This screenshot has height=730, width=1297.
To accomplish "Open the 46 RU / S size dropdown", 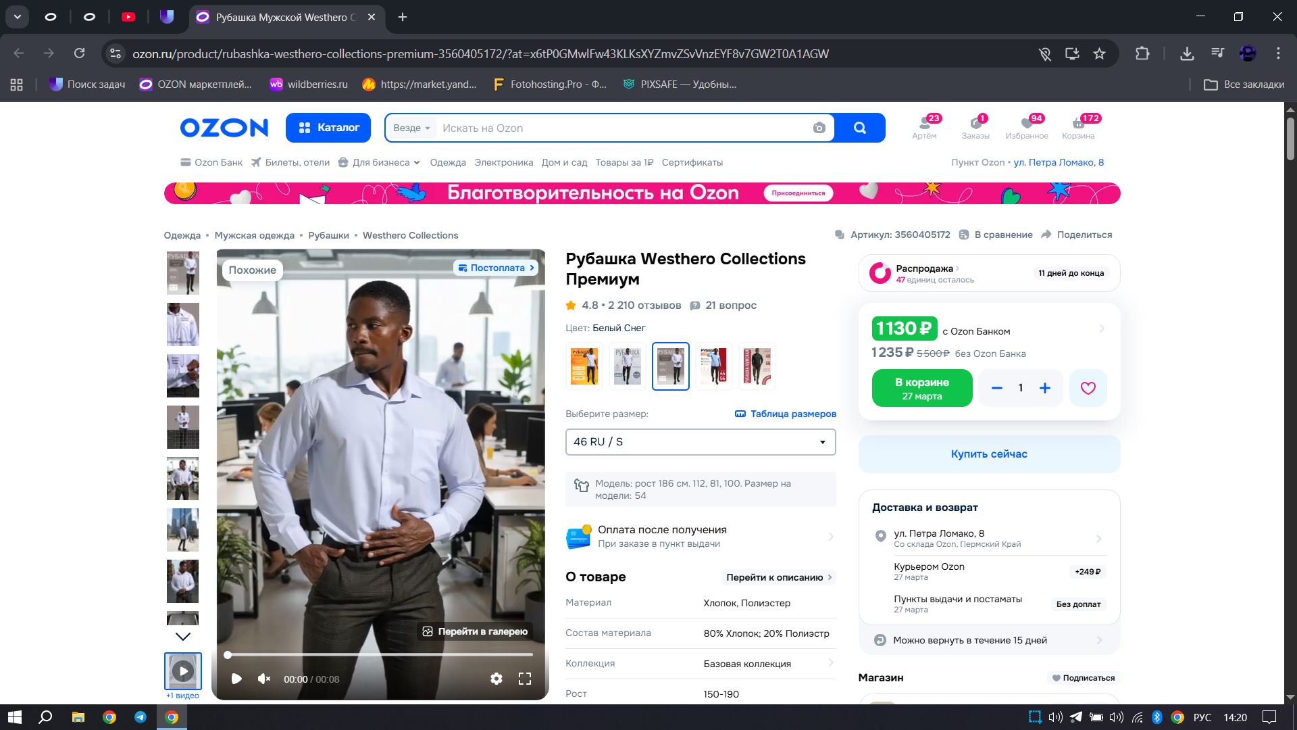I will 700,442.
